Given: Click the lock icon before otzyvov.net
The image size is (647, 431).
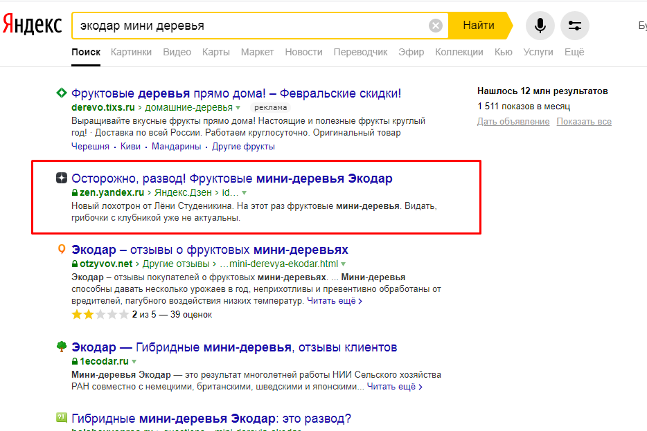Looking at the screenshot, I should 75,264.
